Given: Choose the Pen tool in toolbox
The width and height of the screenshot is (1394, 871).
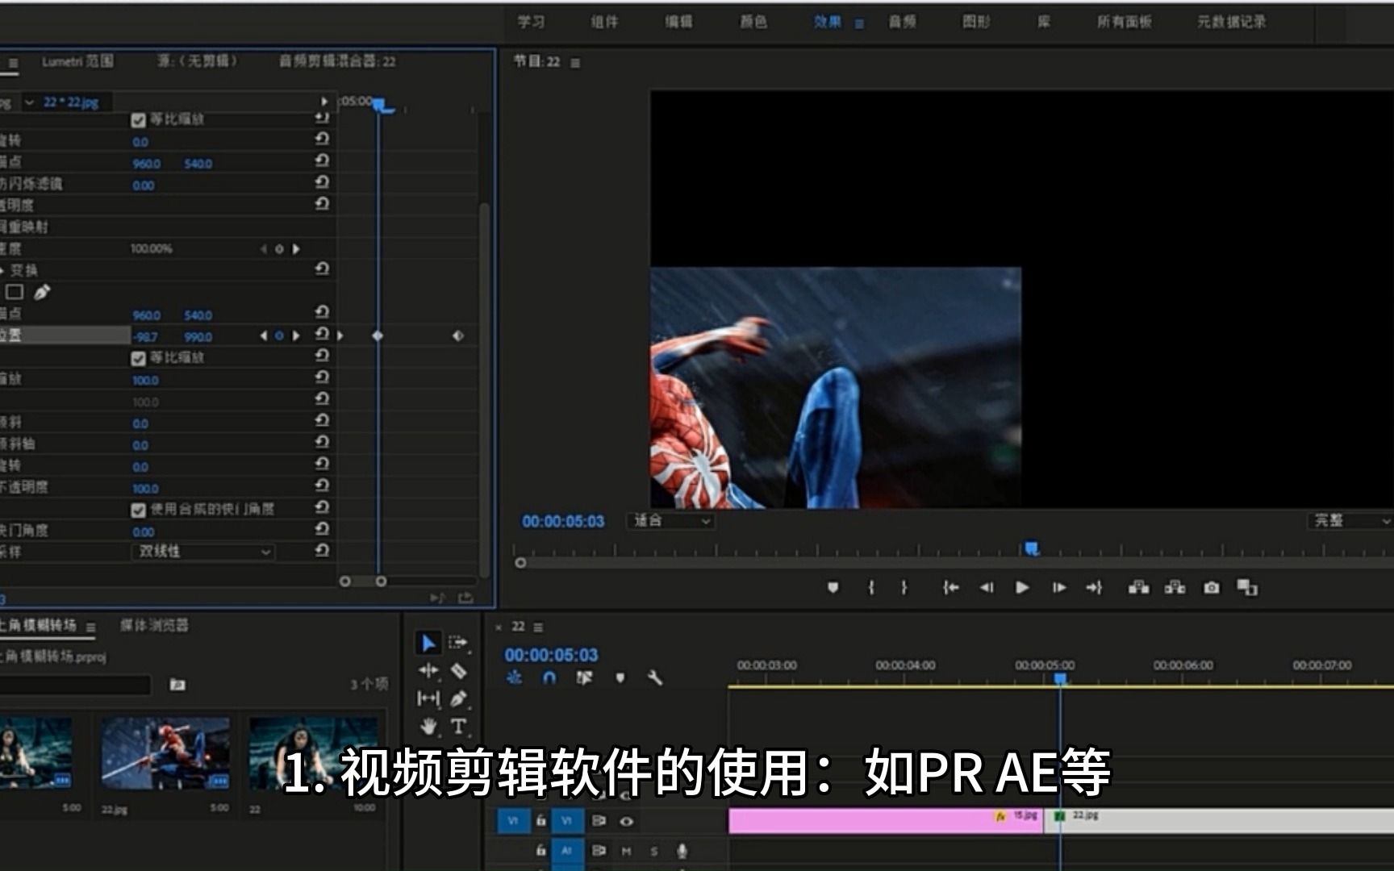Looking at the screenshot, I should pyautogui.click(x=458, y=698).
